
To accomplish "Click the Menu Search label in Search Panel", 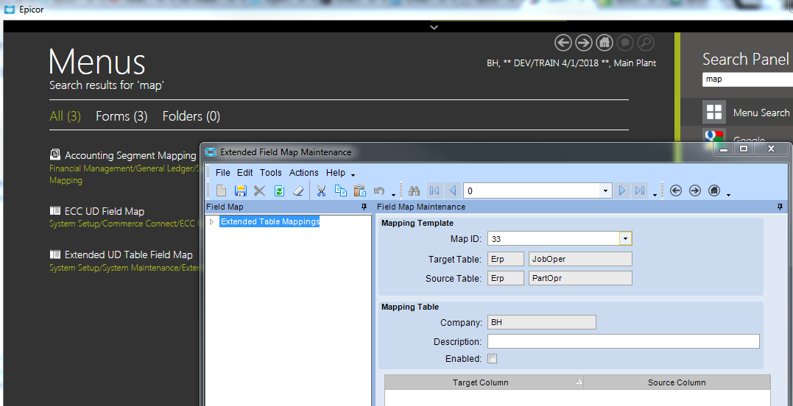I will [x=761, y=113].
